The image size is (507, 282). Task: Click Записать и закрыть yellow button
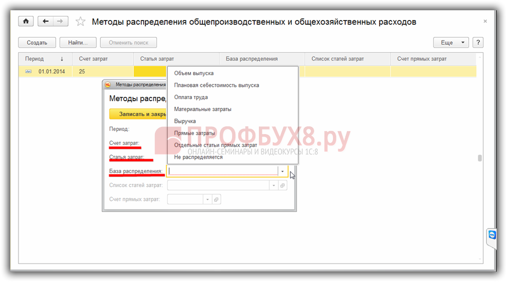pos(139,114)
